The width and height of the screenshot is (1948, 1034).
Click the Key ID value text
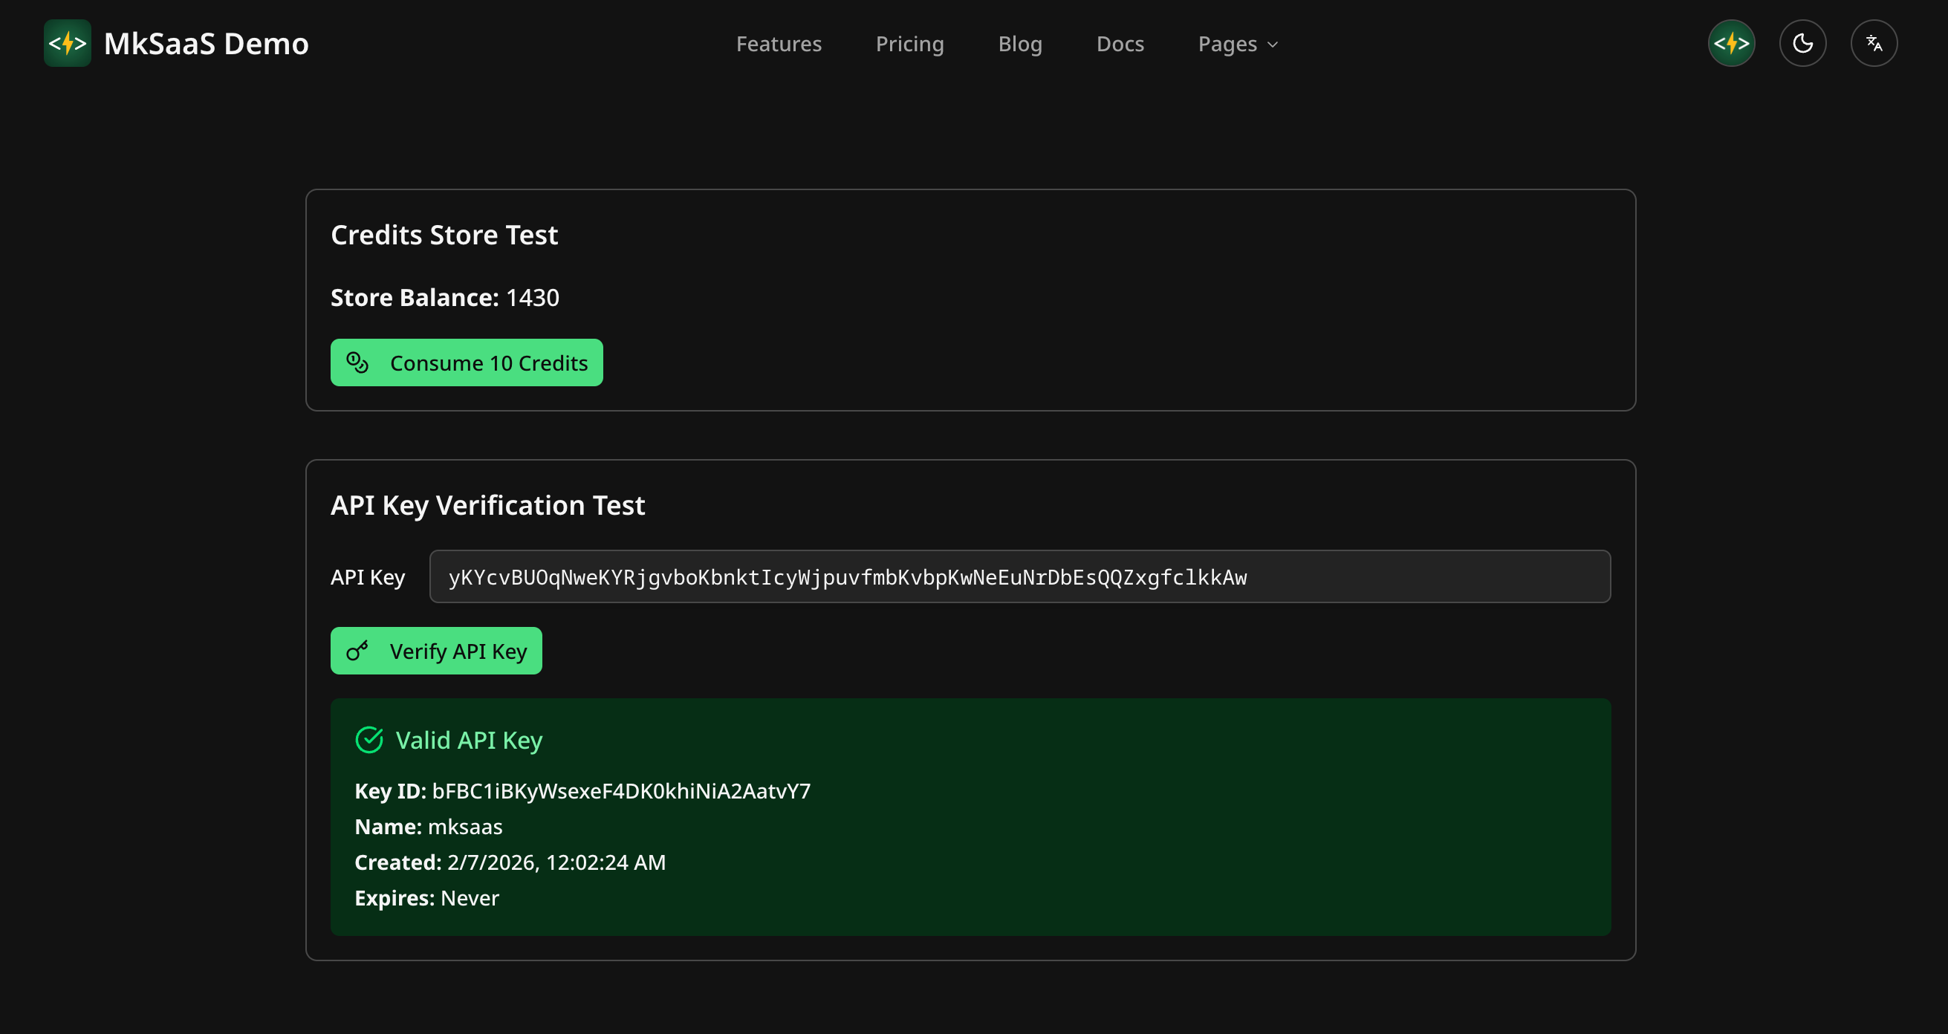pyautogui.click(x=621, y=790)
